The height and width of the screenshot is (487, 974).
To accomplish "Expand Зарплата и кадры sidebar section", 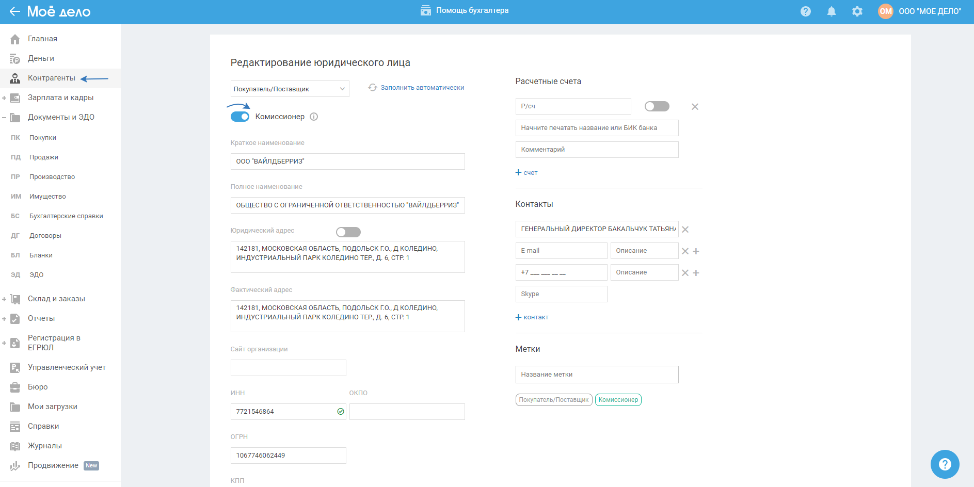I will click(4, 98).
